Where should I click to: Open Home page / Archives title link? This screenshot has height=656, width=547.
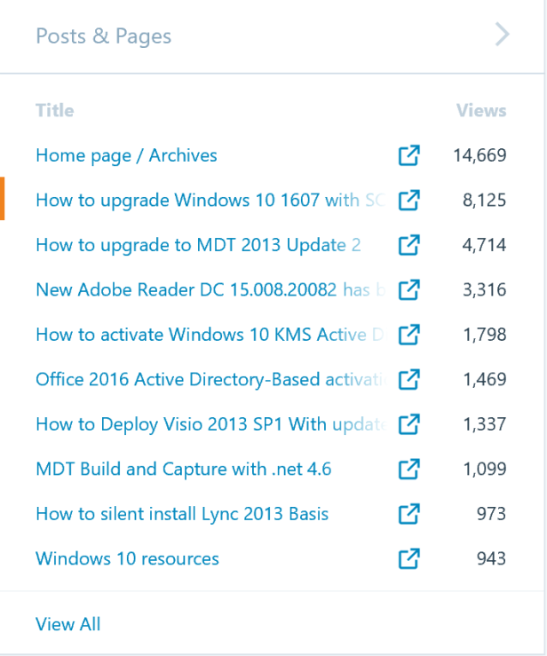tap(126, 155)
